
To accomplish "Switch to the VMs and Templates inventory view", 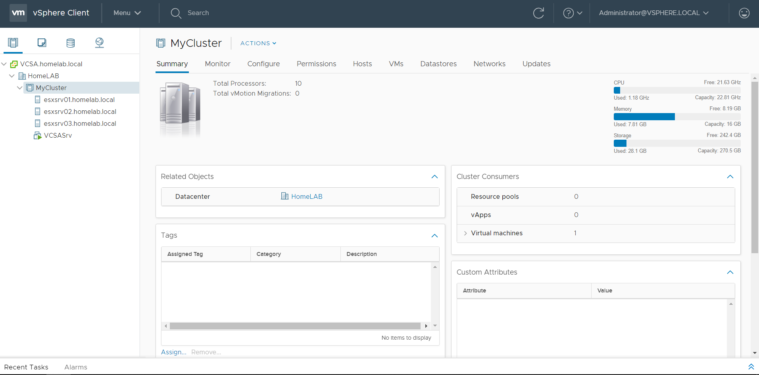I will click(42, 42).
